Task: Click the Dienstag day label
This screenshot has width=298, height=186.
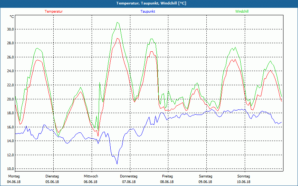Action: [x=52, y=176]
